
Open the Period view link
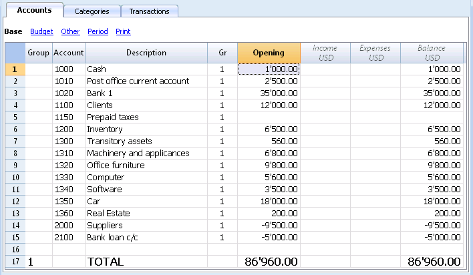98,31
